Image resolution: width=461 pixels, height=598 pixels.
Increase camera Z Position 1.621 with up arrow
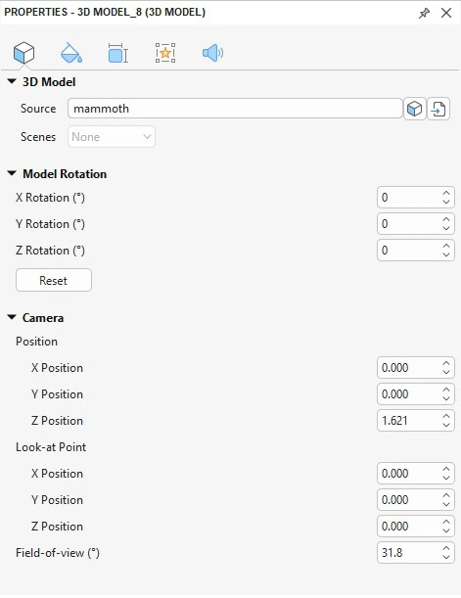pos(446,416)
